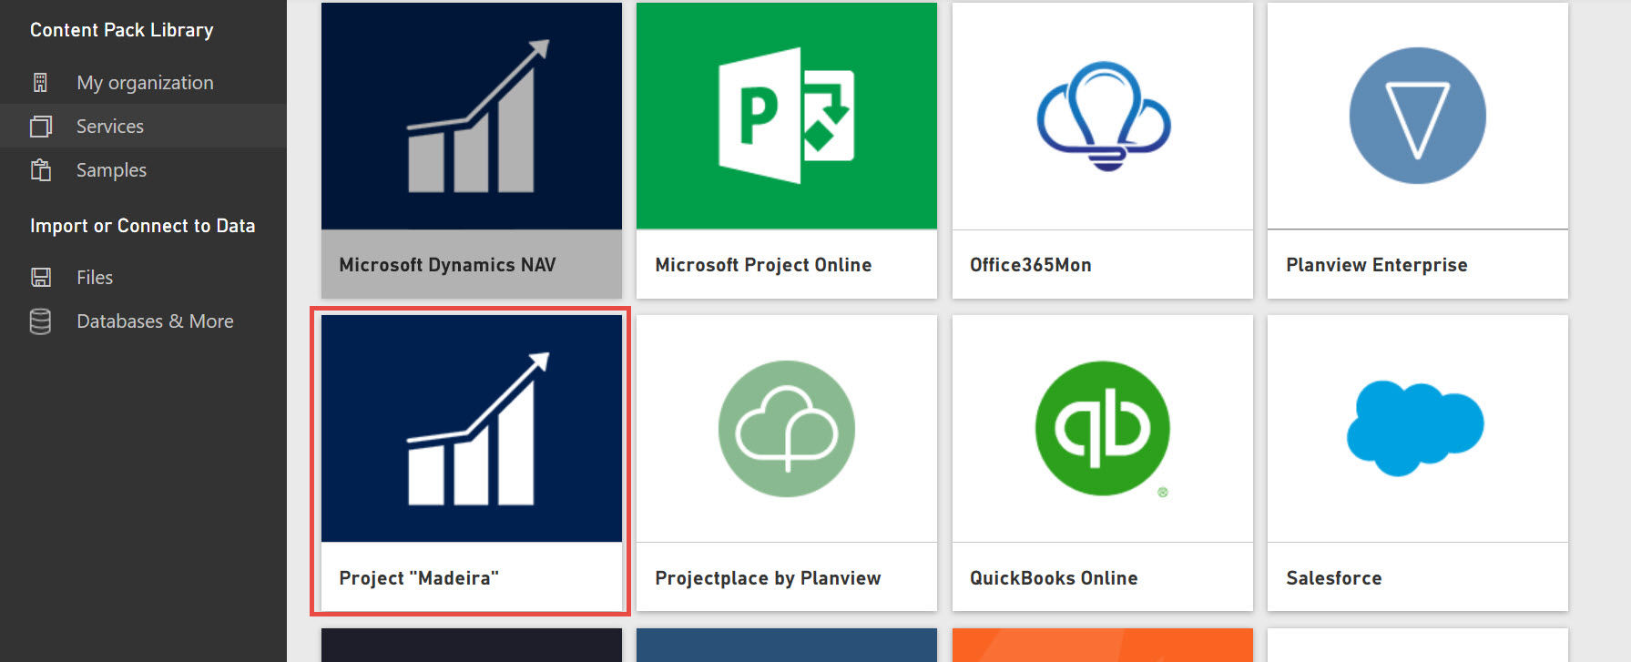Click the Salesforce blue cloud logo

coord(1415,428)
